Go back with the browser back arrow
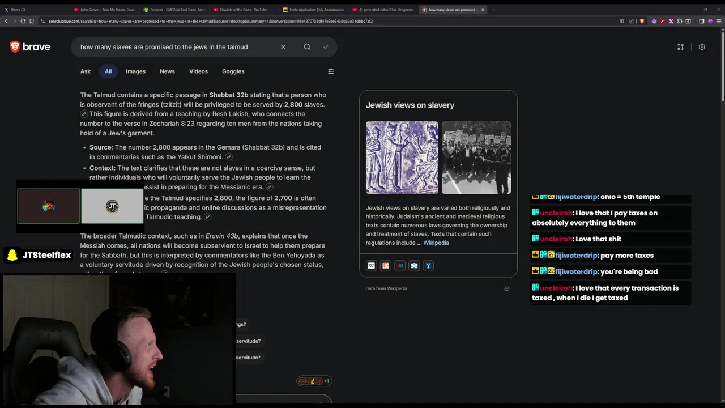Screen dimensions: 725x408 6,21
